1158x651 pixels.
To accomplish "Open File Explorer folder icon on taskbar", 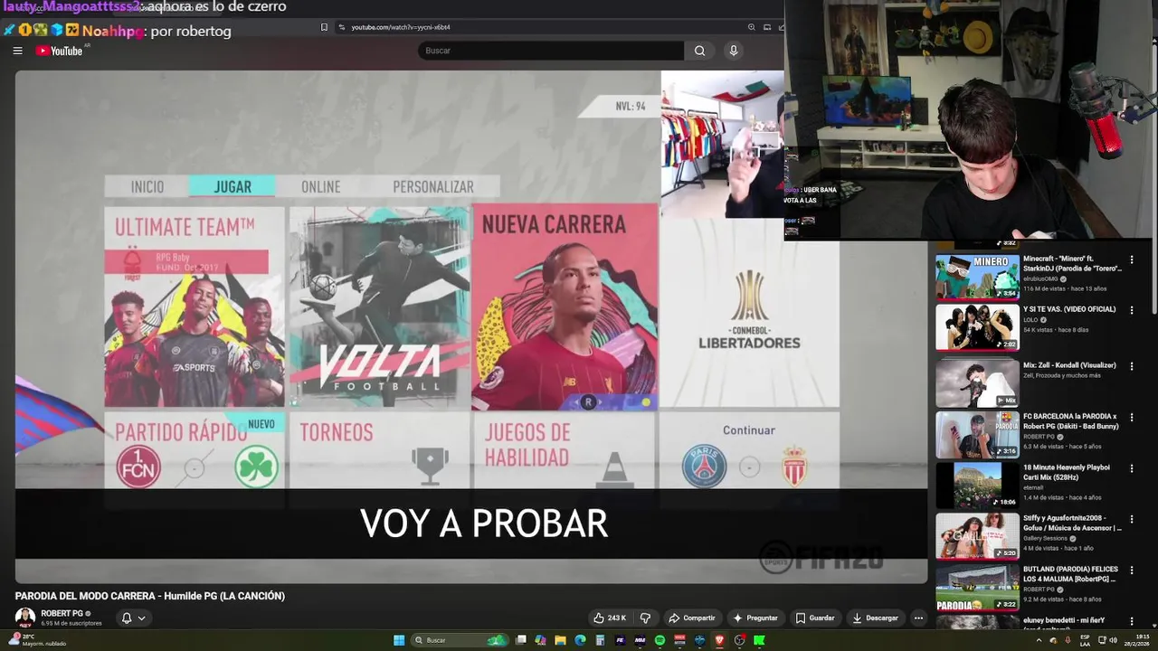I will click(x=560, y=640).
